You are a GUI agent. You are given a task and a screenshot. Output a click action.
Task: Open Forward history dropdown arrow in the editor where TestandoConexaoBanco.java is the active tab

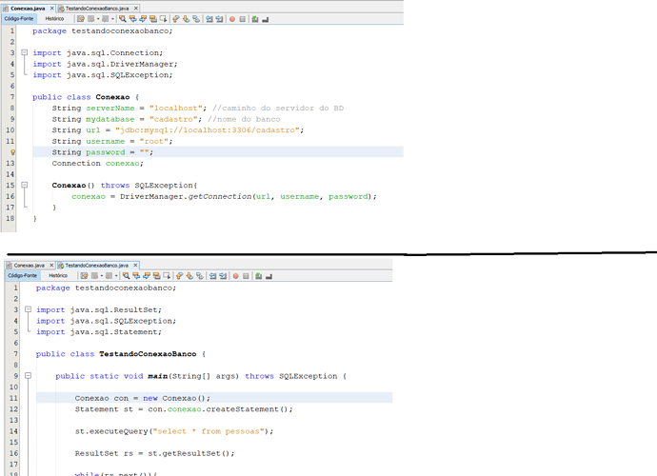pos(115,276)
